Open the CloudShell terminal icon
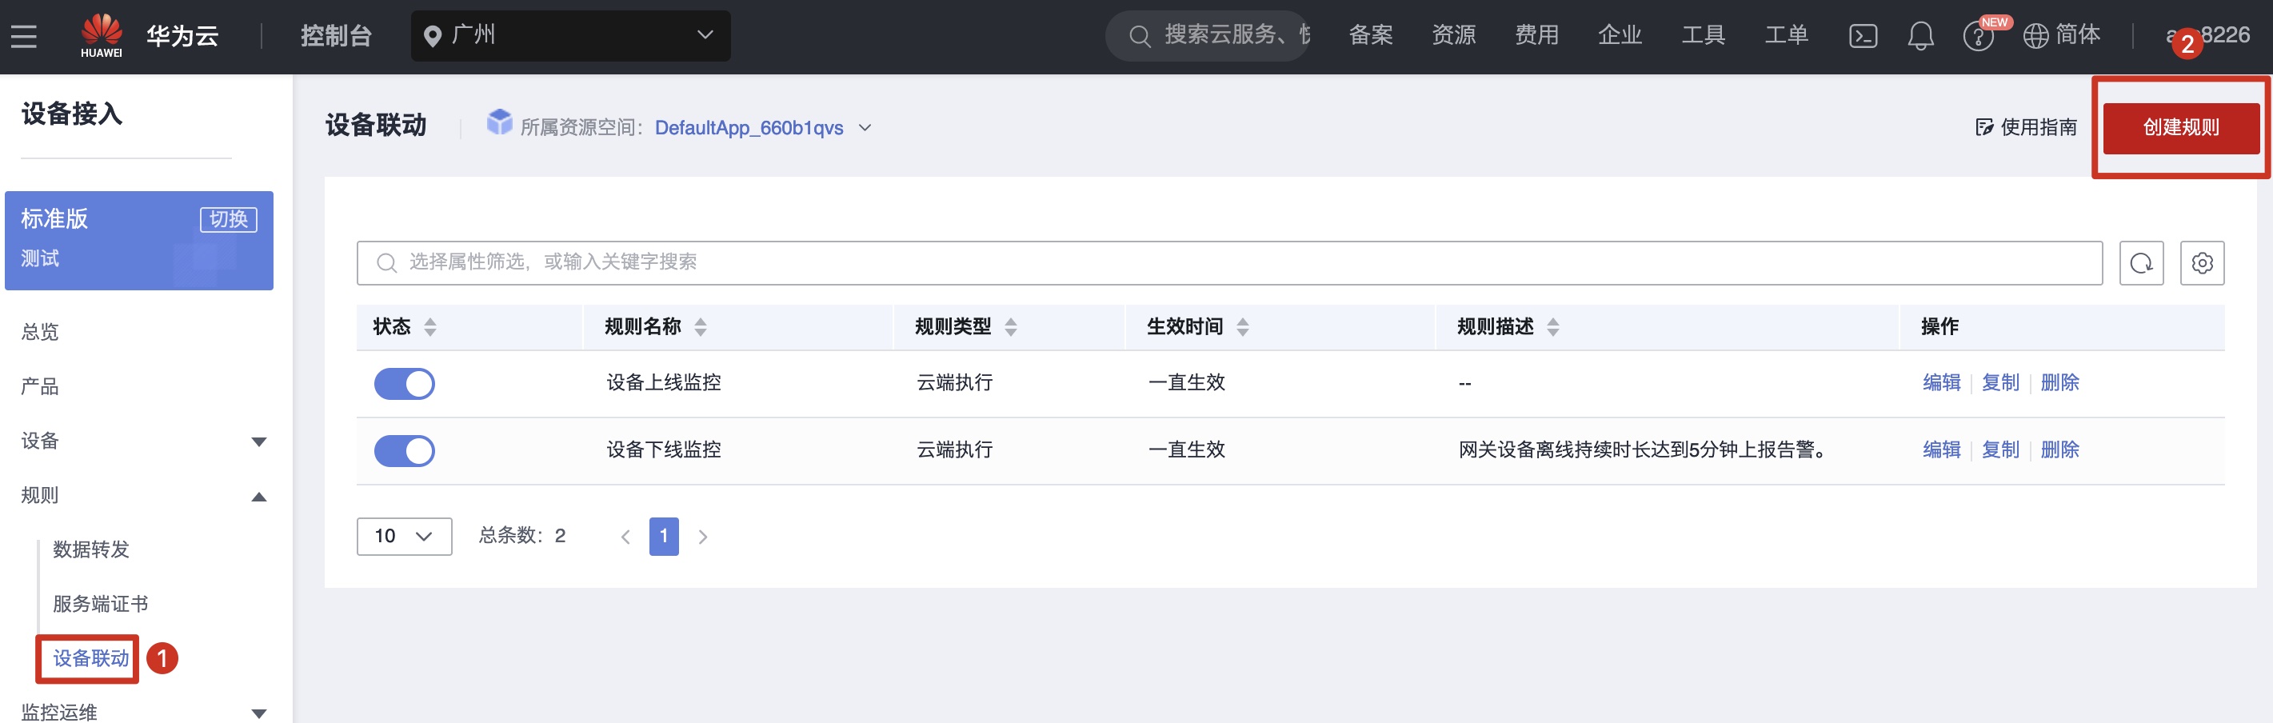This screenshot has width=2273, height=723. pos(1863,36)
